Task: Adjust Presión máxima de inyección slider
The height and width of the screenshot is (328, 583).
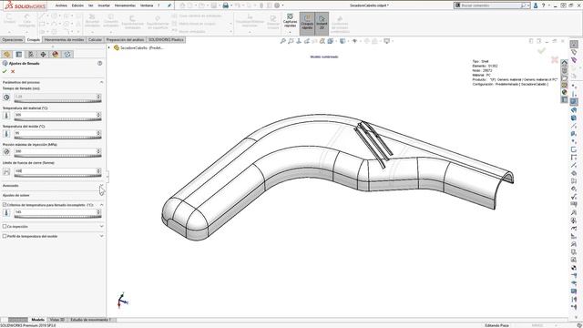Action: click(57, 156)
